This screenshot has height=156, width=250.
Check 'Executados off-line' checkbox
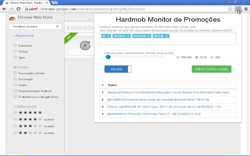pyautogui.click(x=15, y=73)
